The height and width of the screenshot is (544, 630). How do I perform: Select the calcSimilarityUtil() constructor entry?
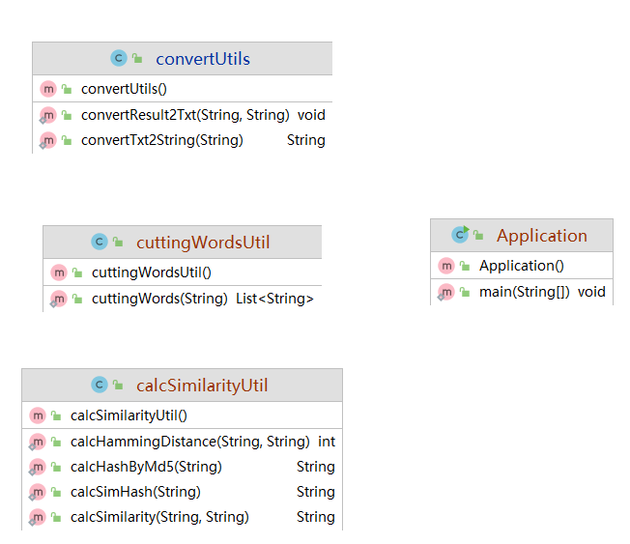tap(129, 415)
